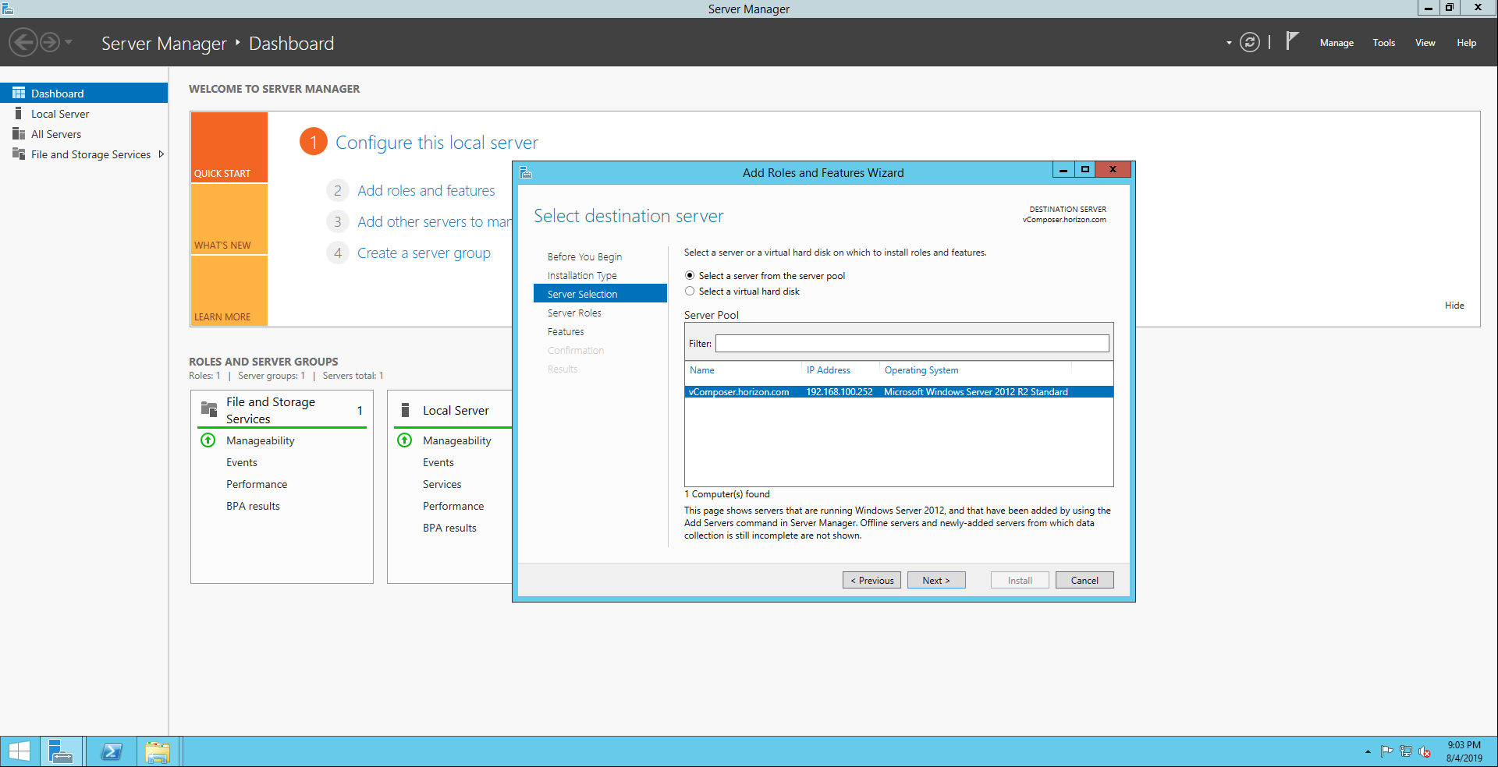Open File Explorer from the taskbar
This screenshot has width=1498, height=767.
point(158,751)
